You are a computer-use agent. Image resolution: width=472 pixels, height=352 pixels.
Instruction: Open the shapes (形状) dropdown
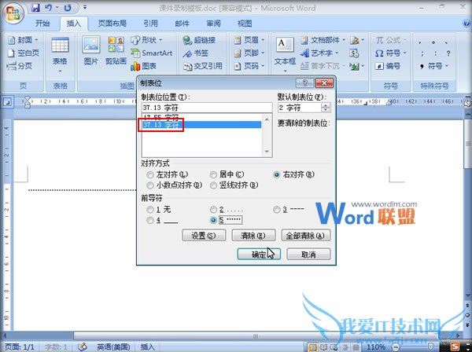146,40
